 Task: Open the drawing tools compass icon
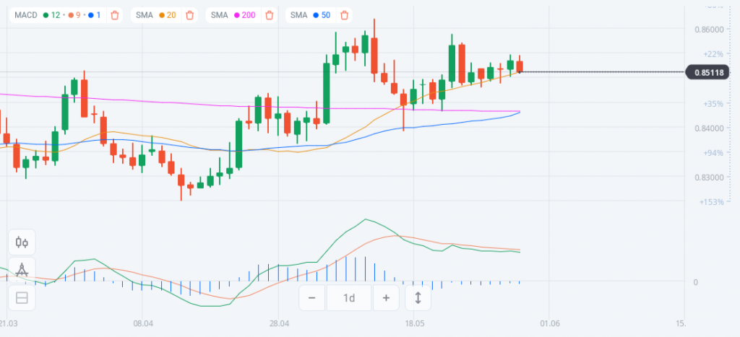(22, 270)
